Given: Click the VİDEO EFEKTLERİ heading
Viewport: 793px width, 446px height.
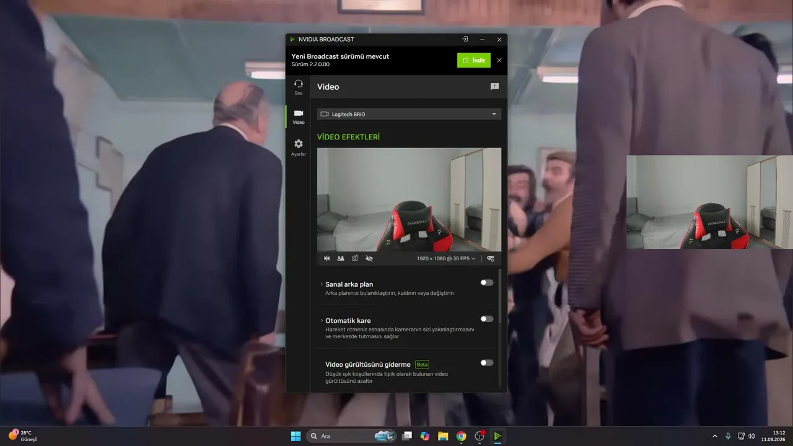Looking at the screenshot, I should (x=348, y=137).
